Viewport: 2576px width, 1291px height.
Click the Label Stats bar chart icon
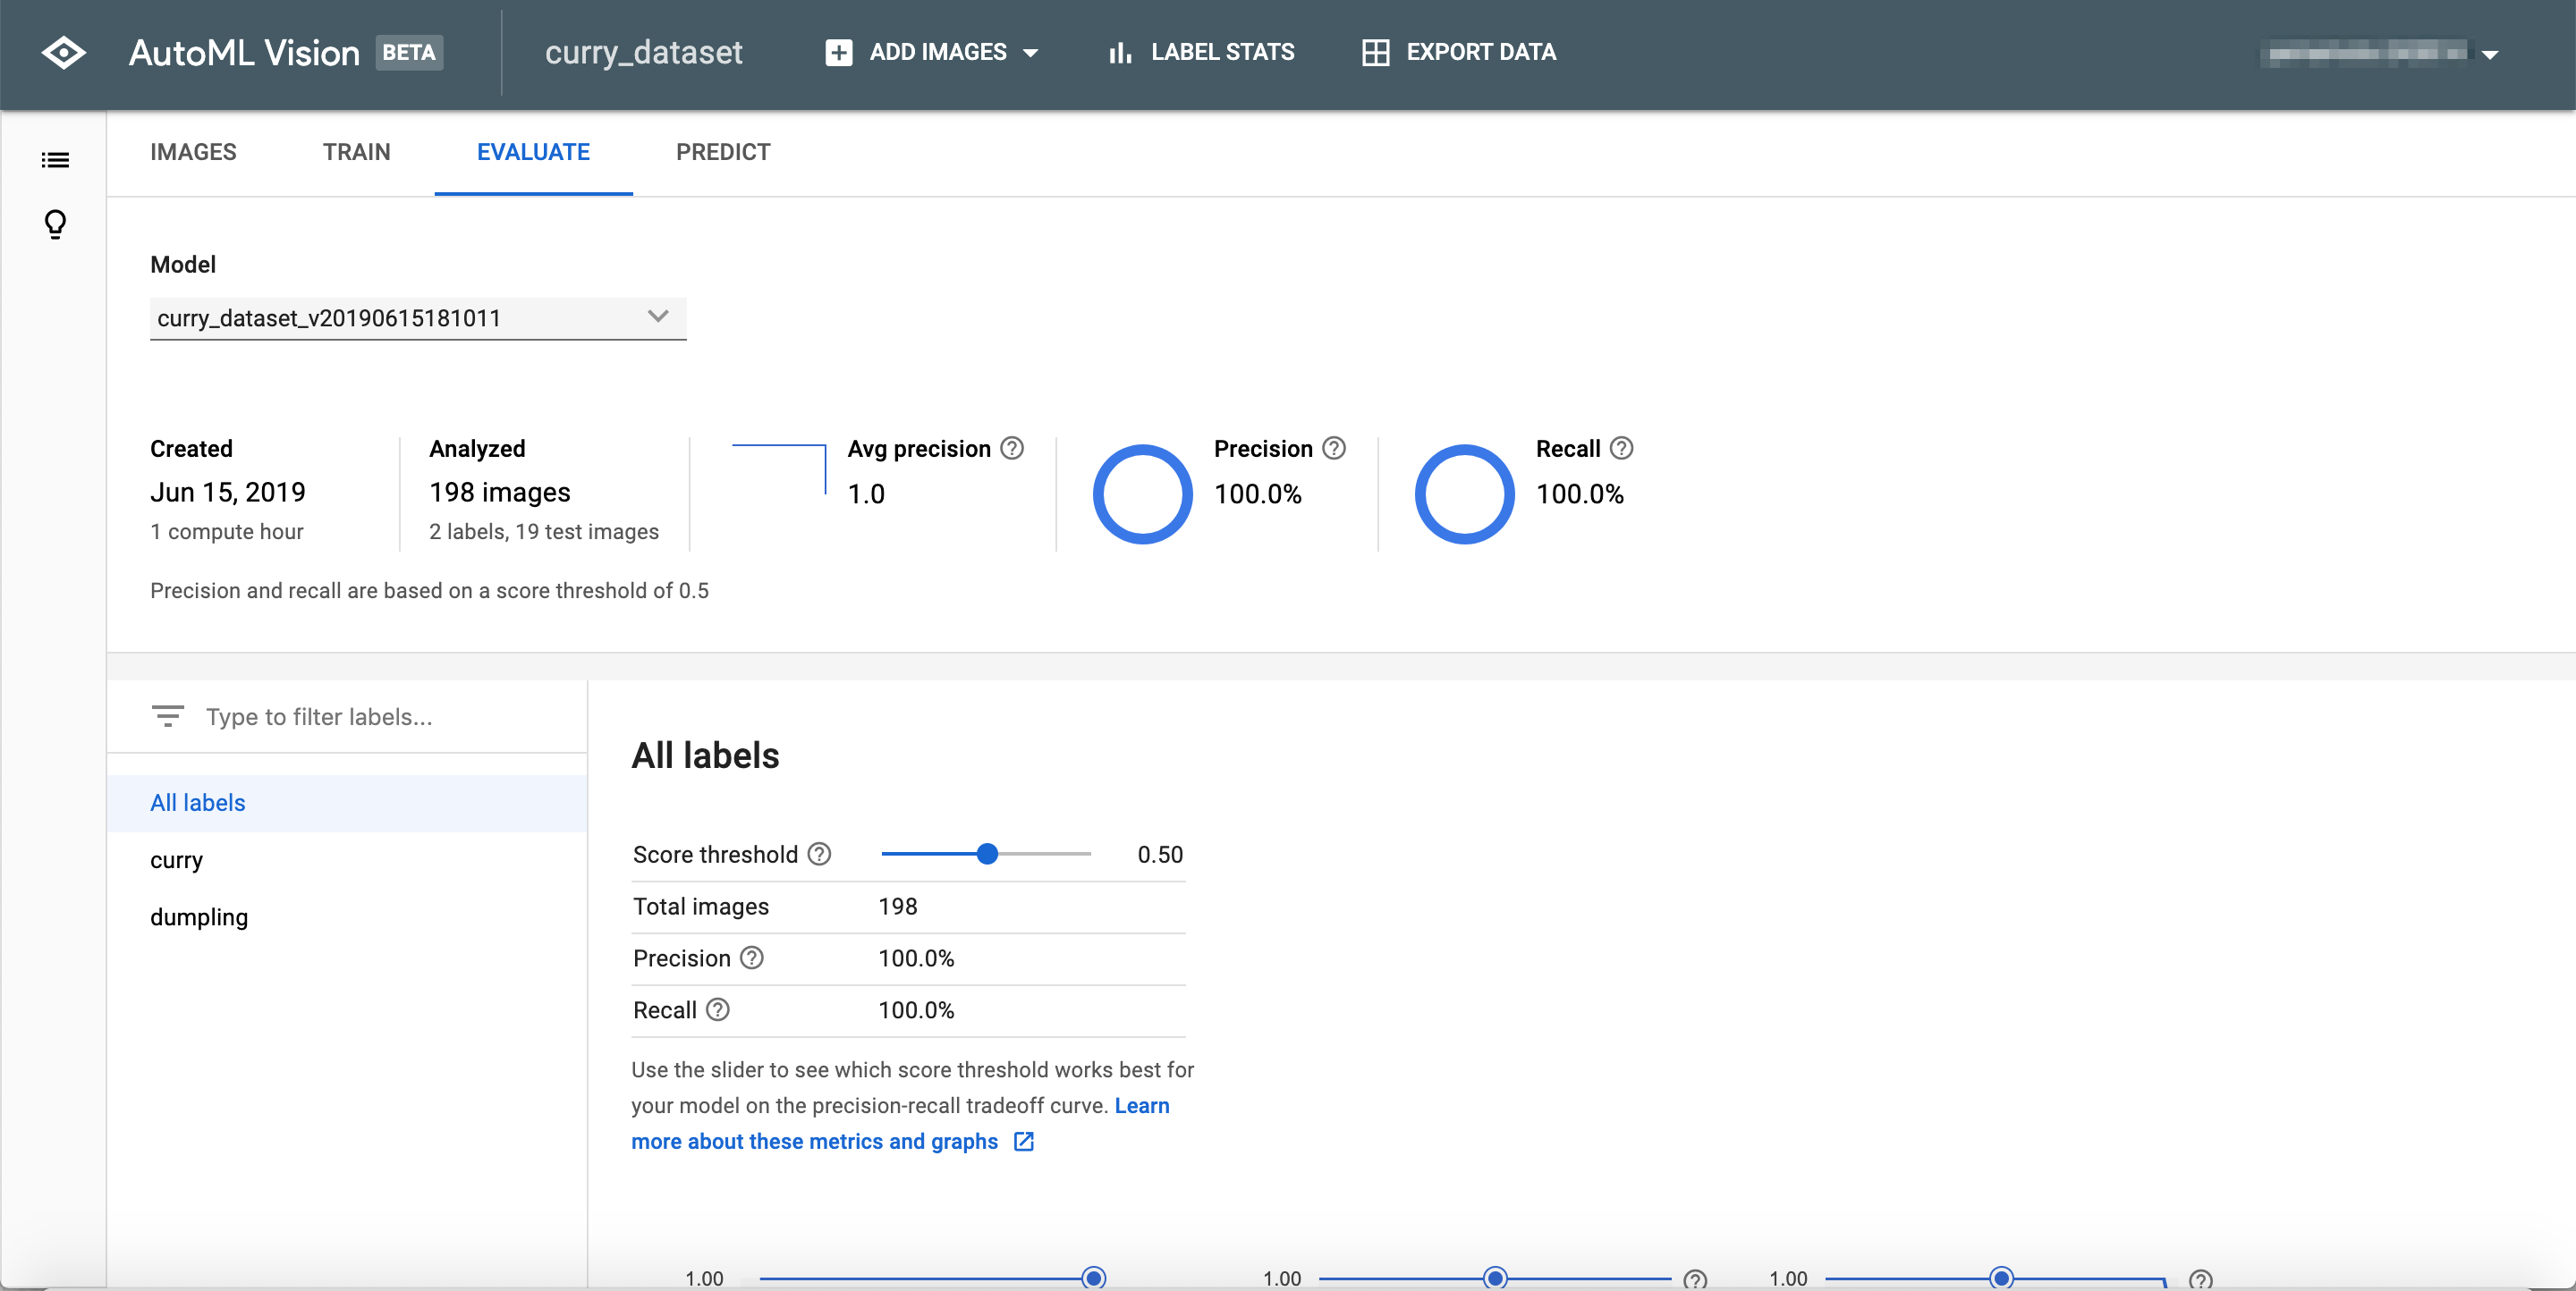(1120, 52)
